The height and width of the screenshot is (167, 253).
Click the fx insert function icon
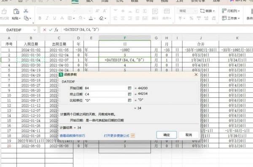coord(56,30)
